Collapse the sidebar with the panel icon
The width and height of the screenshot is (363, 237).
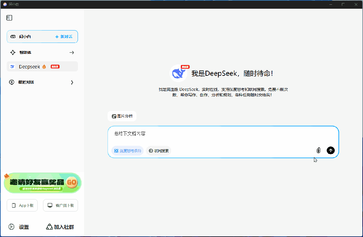(x=9, y=18)
